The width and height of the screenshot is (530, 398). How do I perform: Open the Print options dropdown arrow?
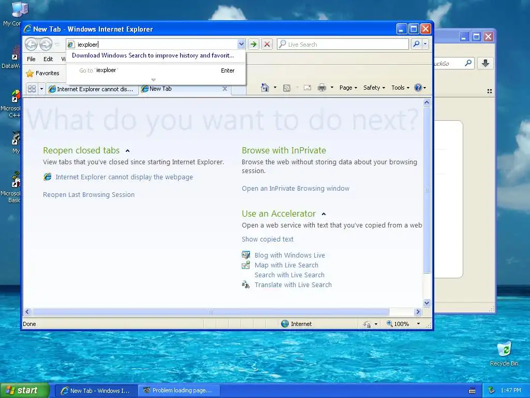[x=332, y=88]
